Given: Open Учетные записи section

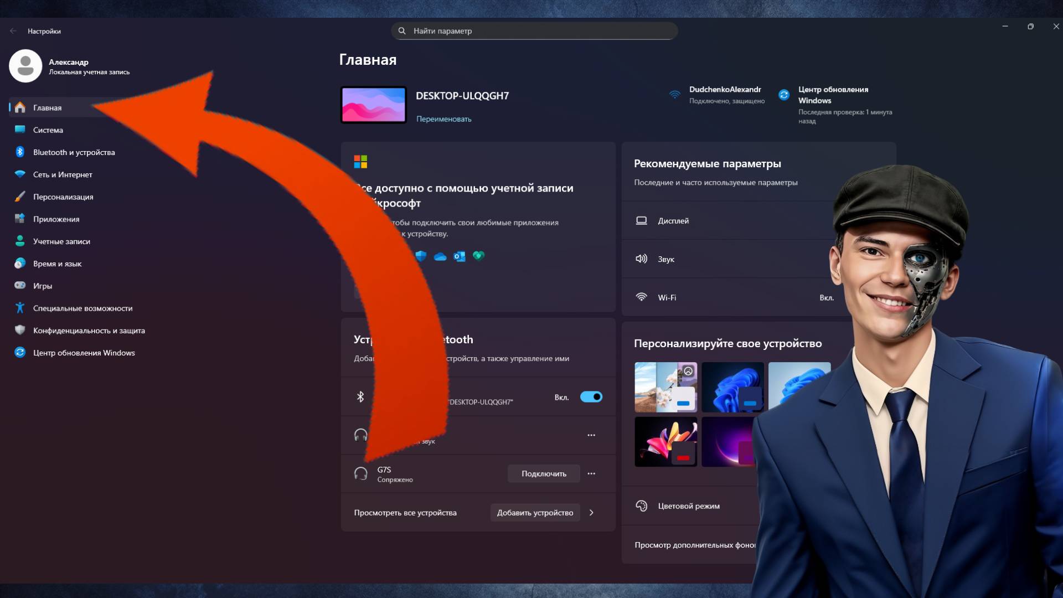Looking at the screenshot, I should tap(61, 241).
